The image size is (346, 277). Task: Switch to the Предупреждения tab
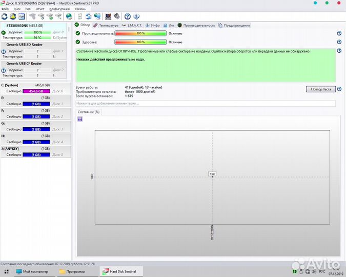[234, 25]
